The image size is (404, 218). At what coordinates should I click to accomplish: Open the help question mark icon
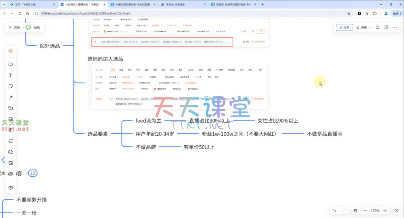(x=396, y=211)
